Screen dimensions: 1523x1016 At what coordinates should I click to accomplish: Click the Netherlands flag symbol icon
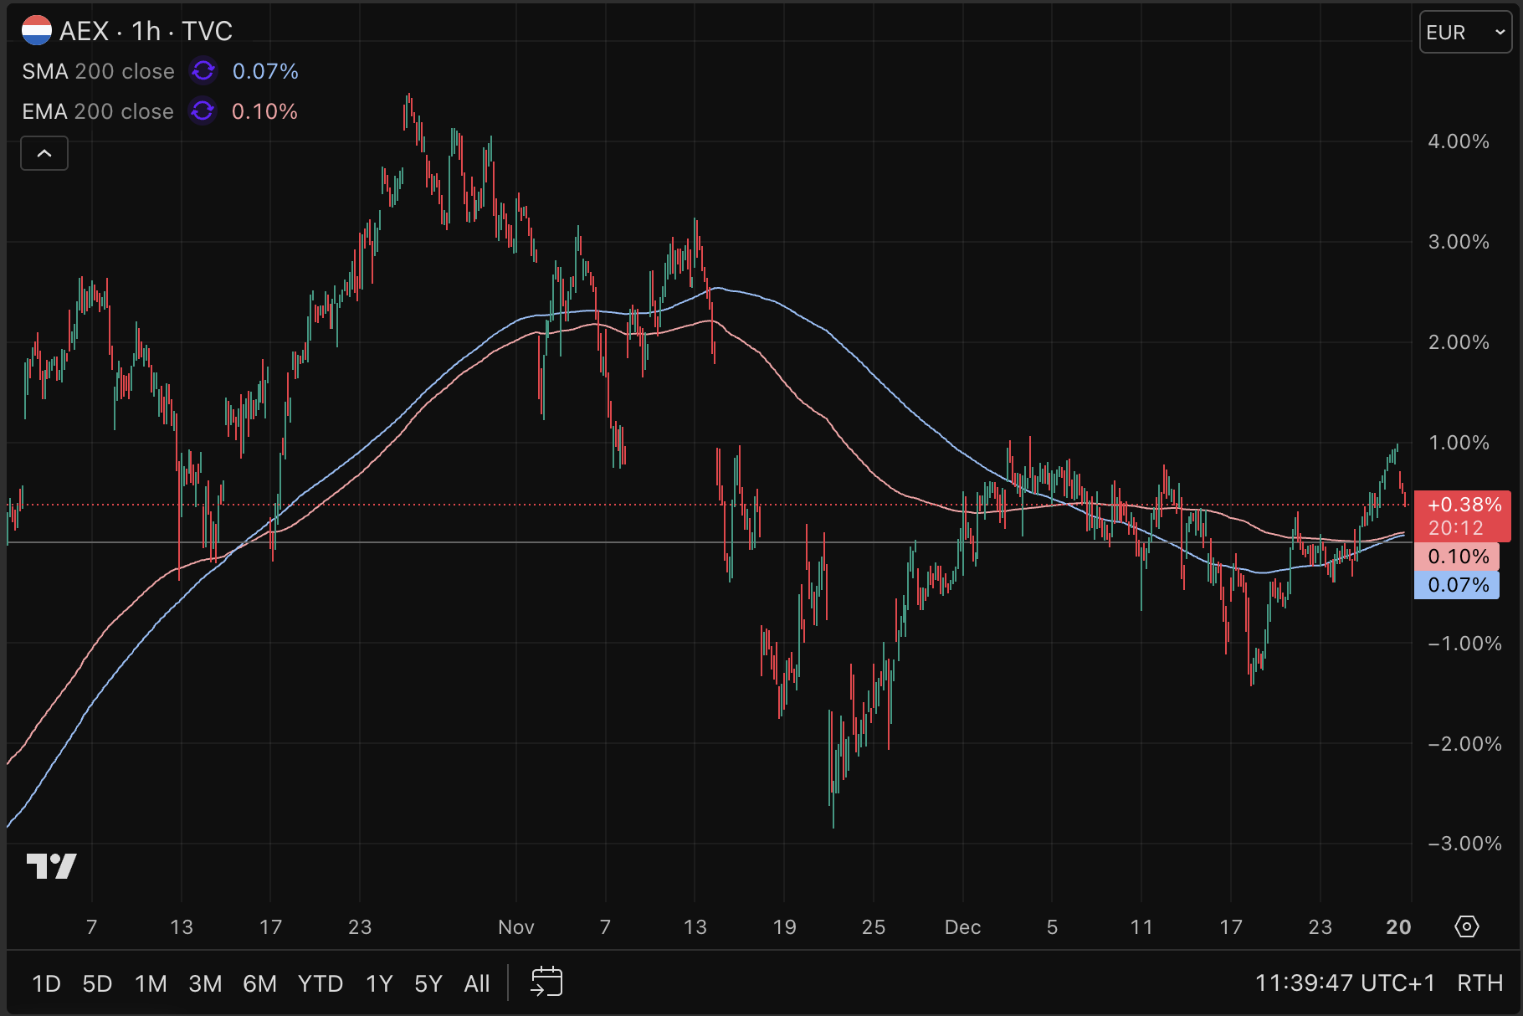(37, 31)
